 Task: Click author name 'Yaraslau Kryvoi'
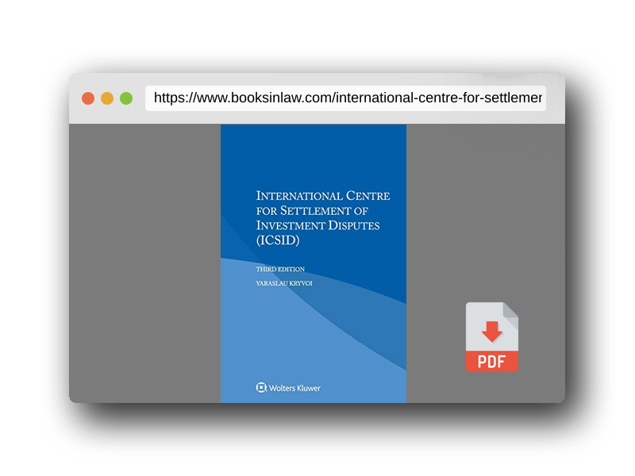pos(284,283)
